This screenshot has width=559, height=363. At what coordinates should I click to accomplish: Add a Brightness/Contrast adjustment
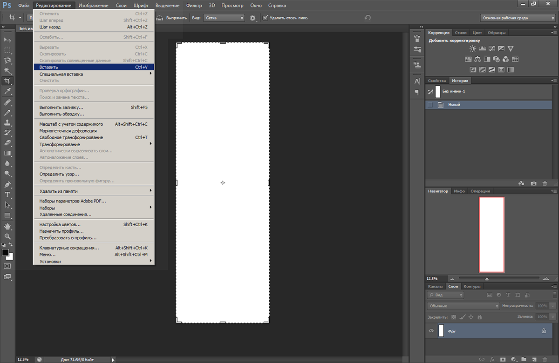click(473, 48)
